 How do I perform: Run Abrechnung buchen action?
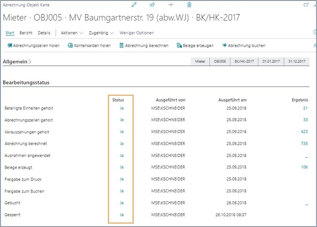pyautogui.click(x=244, y=46)
